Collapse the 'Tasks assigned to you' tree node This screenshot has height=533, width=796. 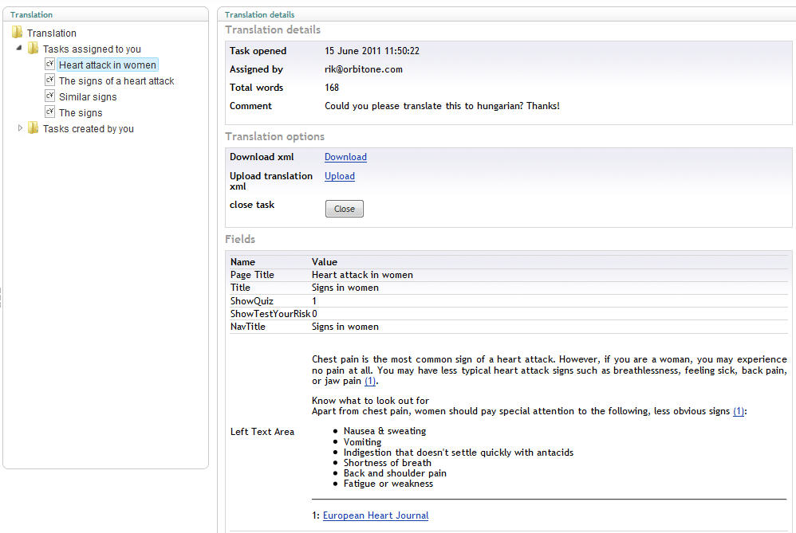click(x=20, y=49)
